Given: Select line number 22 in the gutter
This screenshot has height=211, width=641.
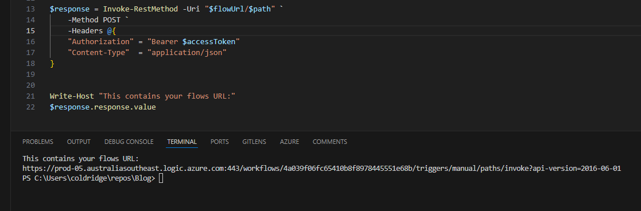Looking at the screenshot, I should click(x=30, y=107).
